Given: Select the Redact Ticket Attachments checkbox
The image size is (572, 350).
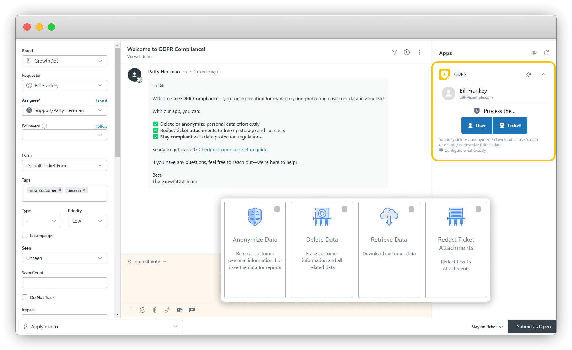Looking at the screenshot, I should coord(478,209).
